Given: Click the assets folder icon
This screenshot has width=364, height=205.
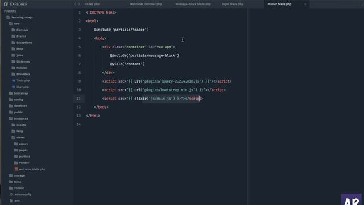Looking at the screenshot, I should point(14,125).
